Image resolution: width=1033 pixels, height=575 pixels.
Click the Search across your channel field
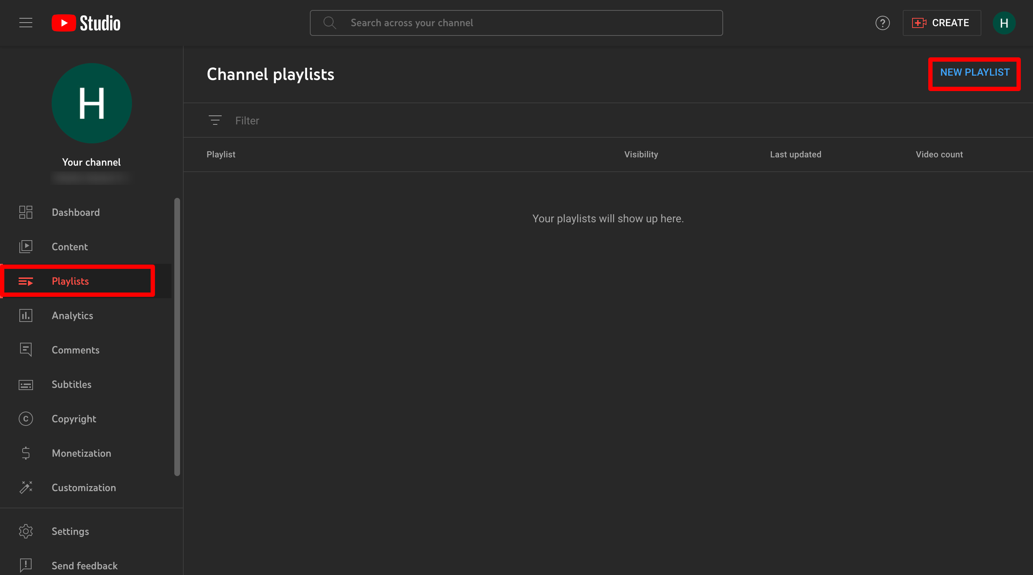click(516, 23)
